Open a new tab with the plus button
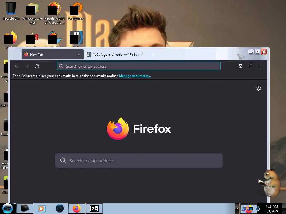 152,54
